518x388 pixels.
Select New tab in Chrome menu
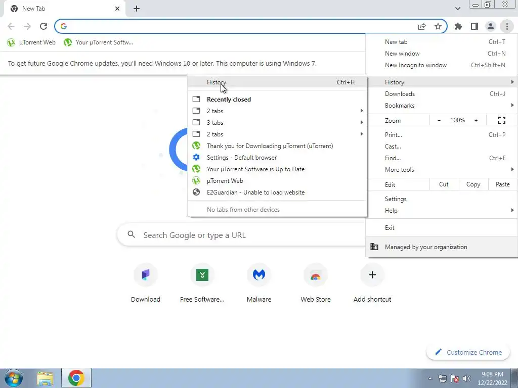(442, 42)
